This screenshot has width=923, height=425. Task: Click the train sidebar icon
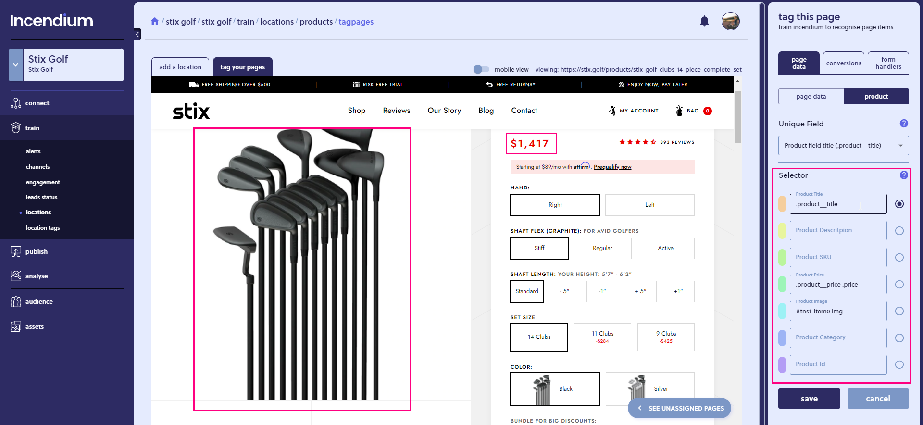(x=16, y=128)
